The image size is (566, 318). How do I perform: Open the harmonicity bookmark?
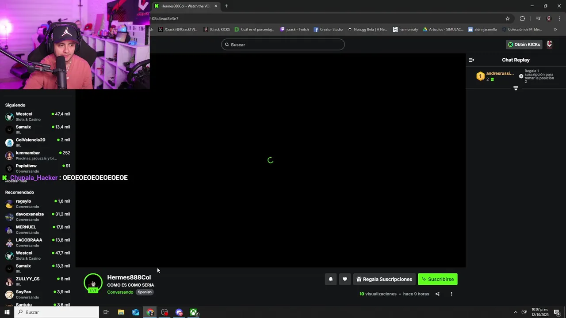coord(405,30)
